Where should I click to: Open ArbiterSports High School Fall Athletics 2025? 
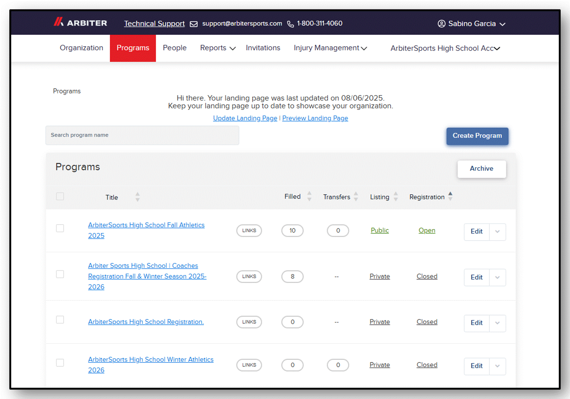[146, 230]
